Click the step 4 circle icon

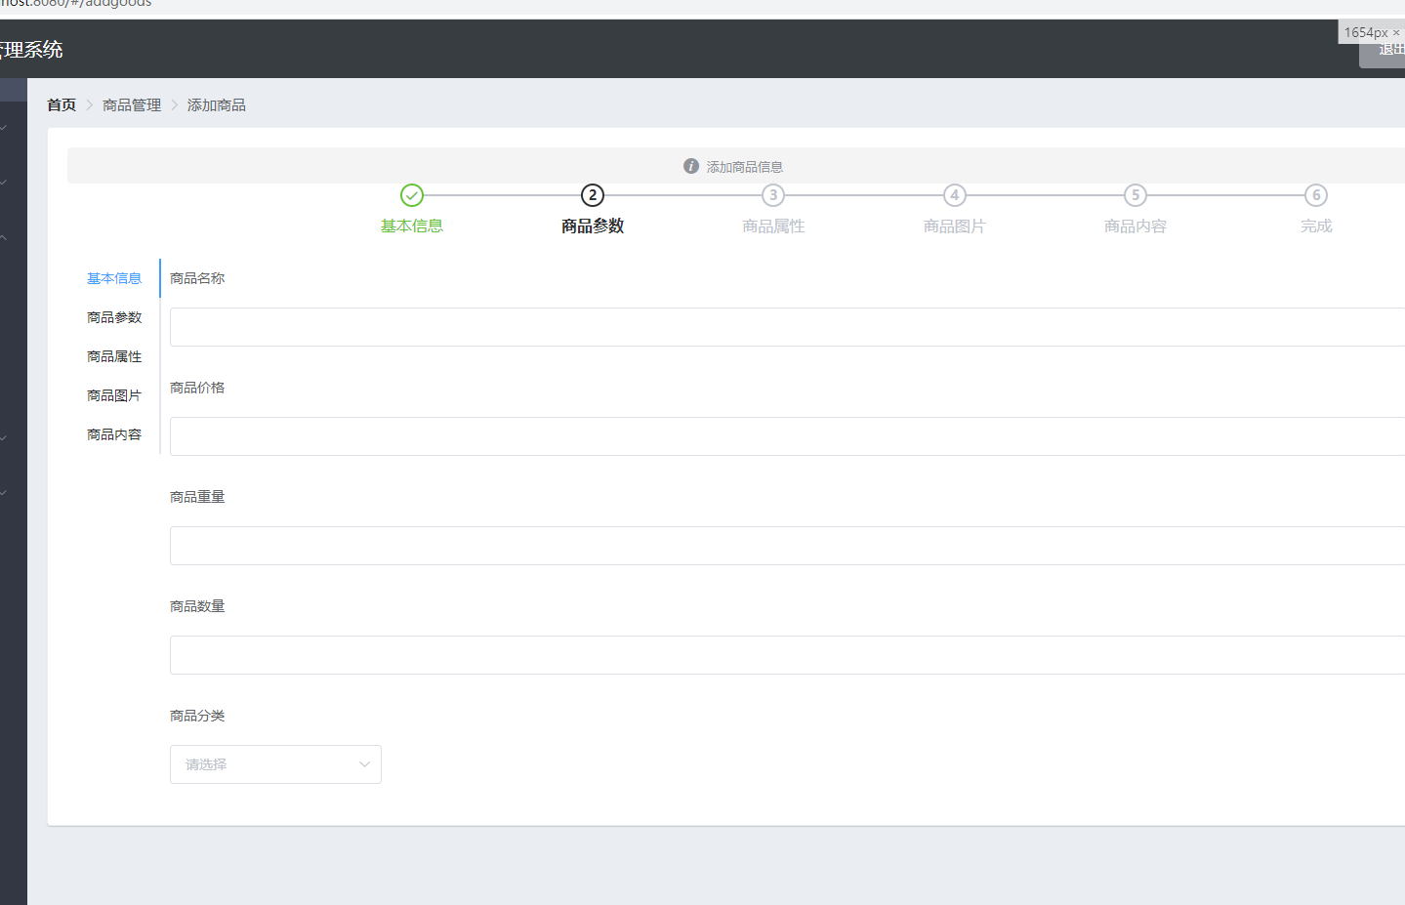(x=955, y=195)
